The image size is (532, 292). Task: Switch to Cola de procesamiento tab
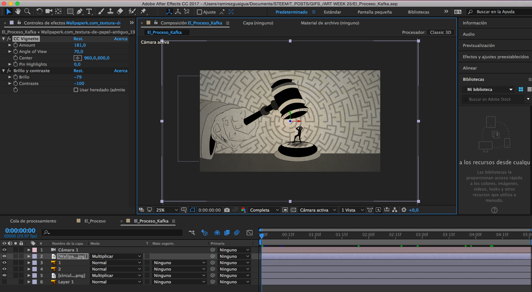33,221
